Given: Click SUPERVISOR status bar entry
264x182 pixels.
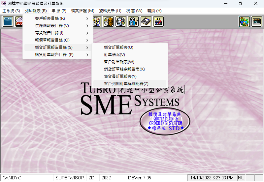Looking at the screenshot, I should click(70, 178).
